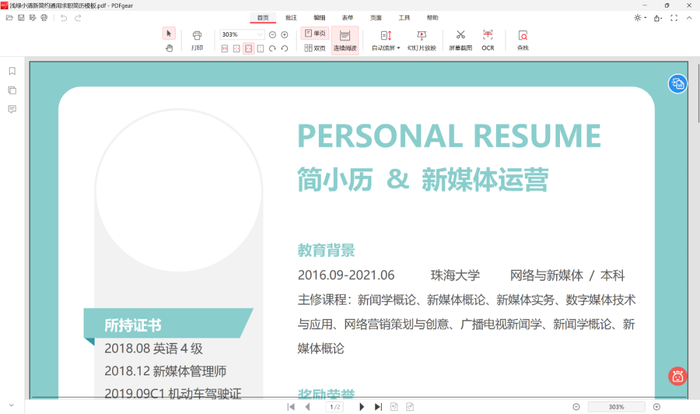Go to the next page

pyautogui.click(x=362, y=407)
